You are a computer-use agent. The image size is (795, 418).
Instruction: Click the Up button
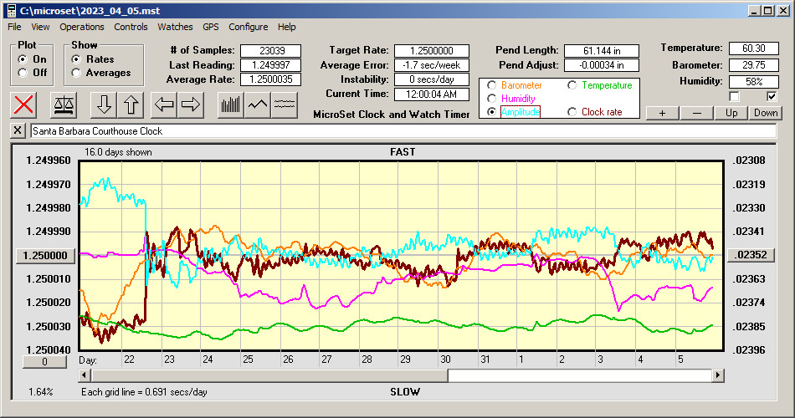click(731, 113)
